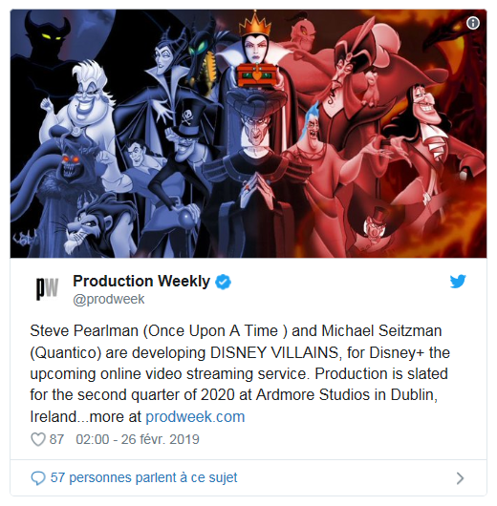View 57 personnes parlent à ce sujet
Image resolution: width=497 pixels, height=506 pixels.
(143, 477)
